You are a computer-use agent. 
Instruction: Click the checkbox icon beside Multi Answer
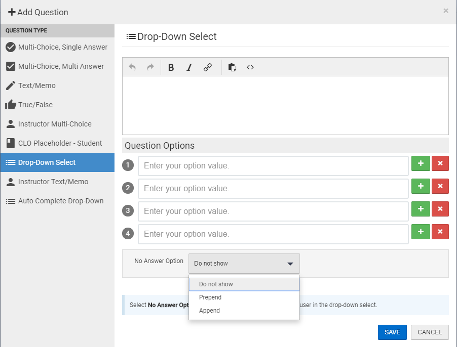(11, 66)
